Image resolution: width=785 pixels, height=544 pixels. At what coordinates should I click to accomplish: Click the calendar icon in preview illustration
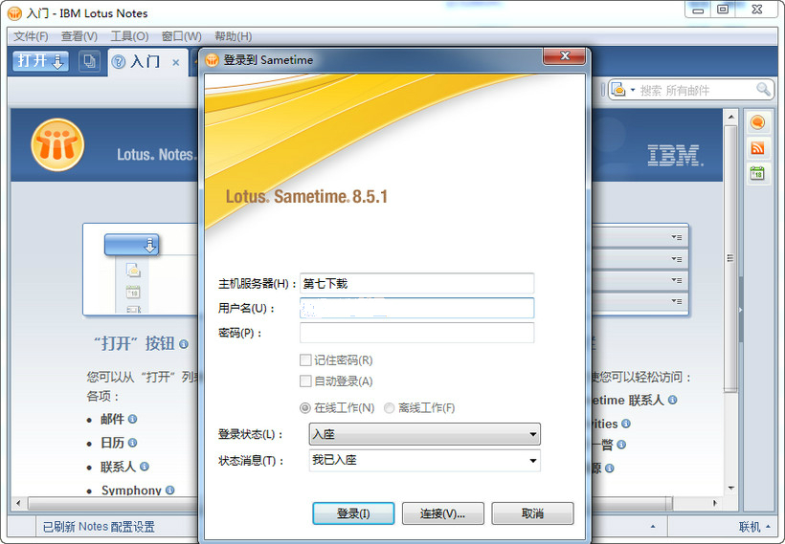click(x=133, y=292)
